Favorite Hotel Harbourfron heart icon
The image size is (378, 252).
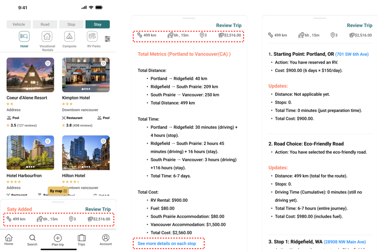(48, 141)
